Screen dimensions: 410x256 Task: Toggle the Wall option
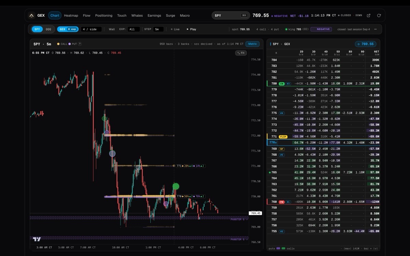(112, 29)
